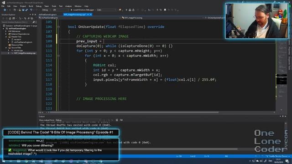Collapse the Source Files folder
This screenshot has height=164, width=292.
click(x=6, y=47)
